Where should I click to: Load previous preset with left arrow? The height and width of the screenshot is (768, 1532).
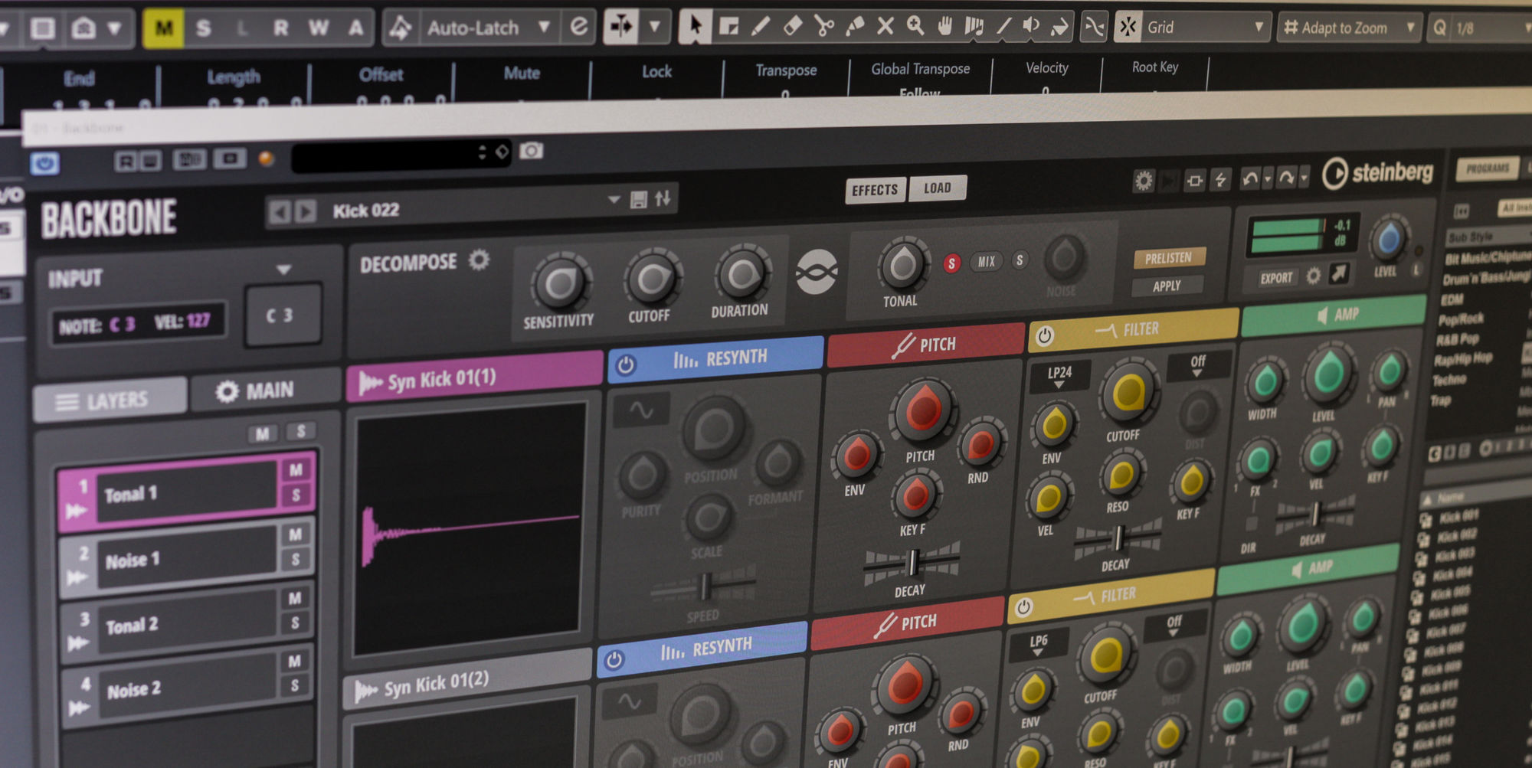point(280,212)
